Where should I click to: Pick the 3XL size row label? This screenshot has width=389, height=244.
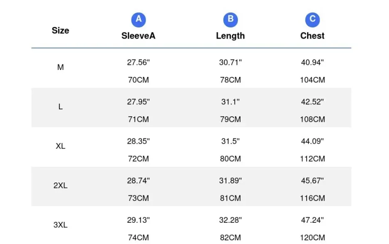tap(60, 225)
